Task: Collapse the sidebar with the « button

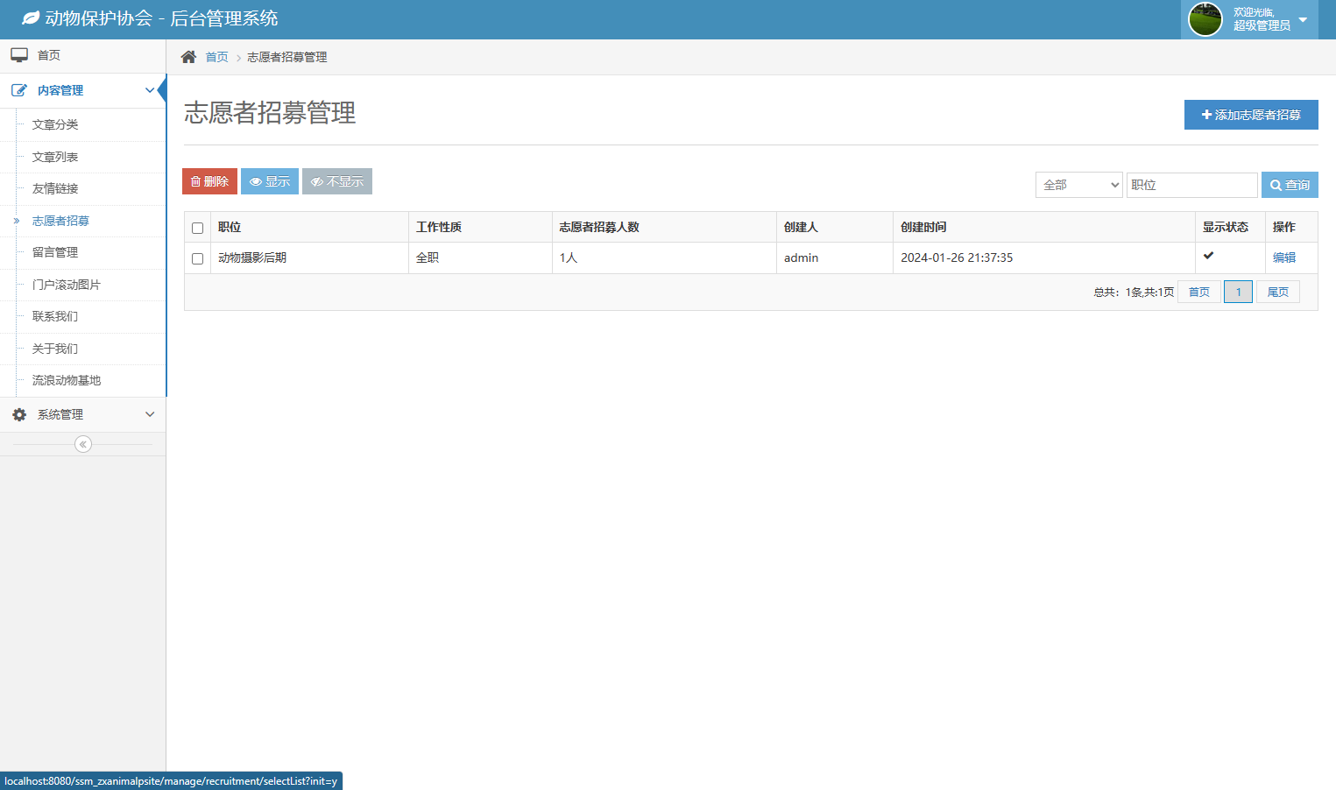Action: tap(82, 444)
